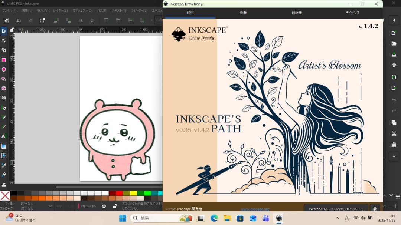401x225 pixels.
Task: Switch to the 作者 tab in About dialog
Action: tap(243, 13)
